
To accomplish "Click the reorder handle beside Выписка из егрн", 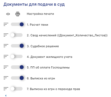I will pyautogui.click(x=6, y=78).
